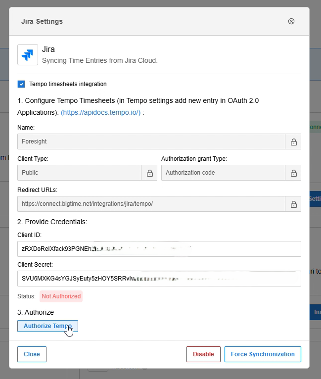Click the '3. Authorize' heading
Screen dimensions: 321x379
point(36,312)
